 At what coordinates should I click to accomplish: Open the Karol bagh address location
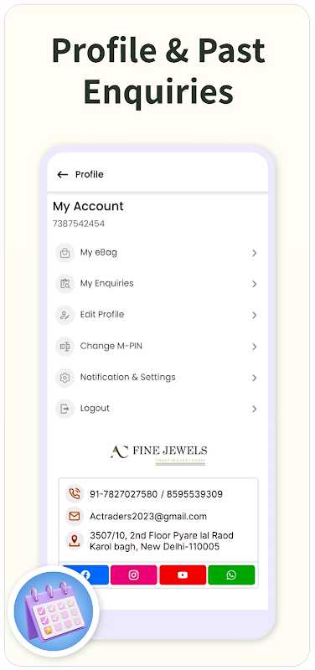click(x=162, y=541)
